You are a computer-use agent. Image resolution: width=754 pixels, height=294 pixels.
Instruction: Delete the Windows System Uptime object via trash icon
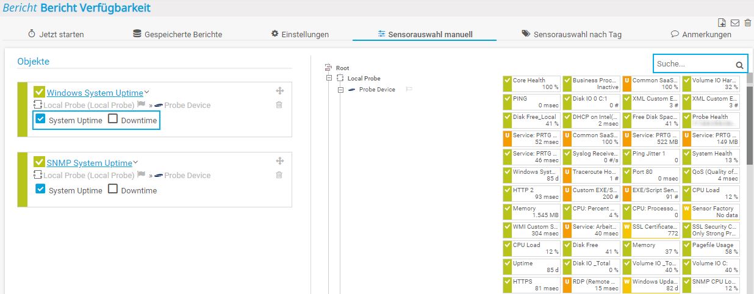click(x=279, y=105)
